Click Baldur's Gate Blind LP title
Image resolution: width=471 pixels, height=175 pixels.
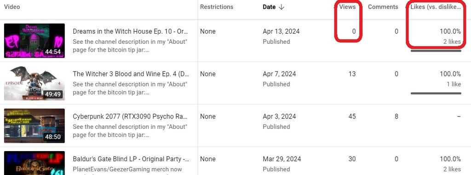click(x=131, y=159)
